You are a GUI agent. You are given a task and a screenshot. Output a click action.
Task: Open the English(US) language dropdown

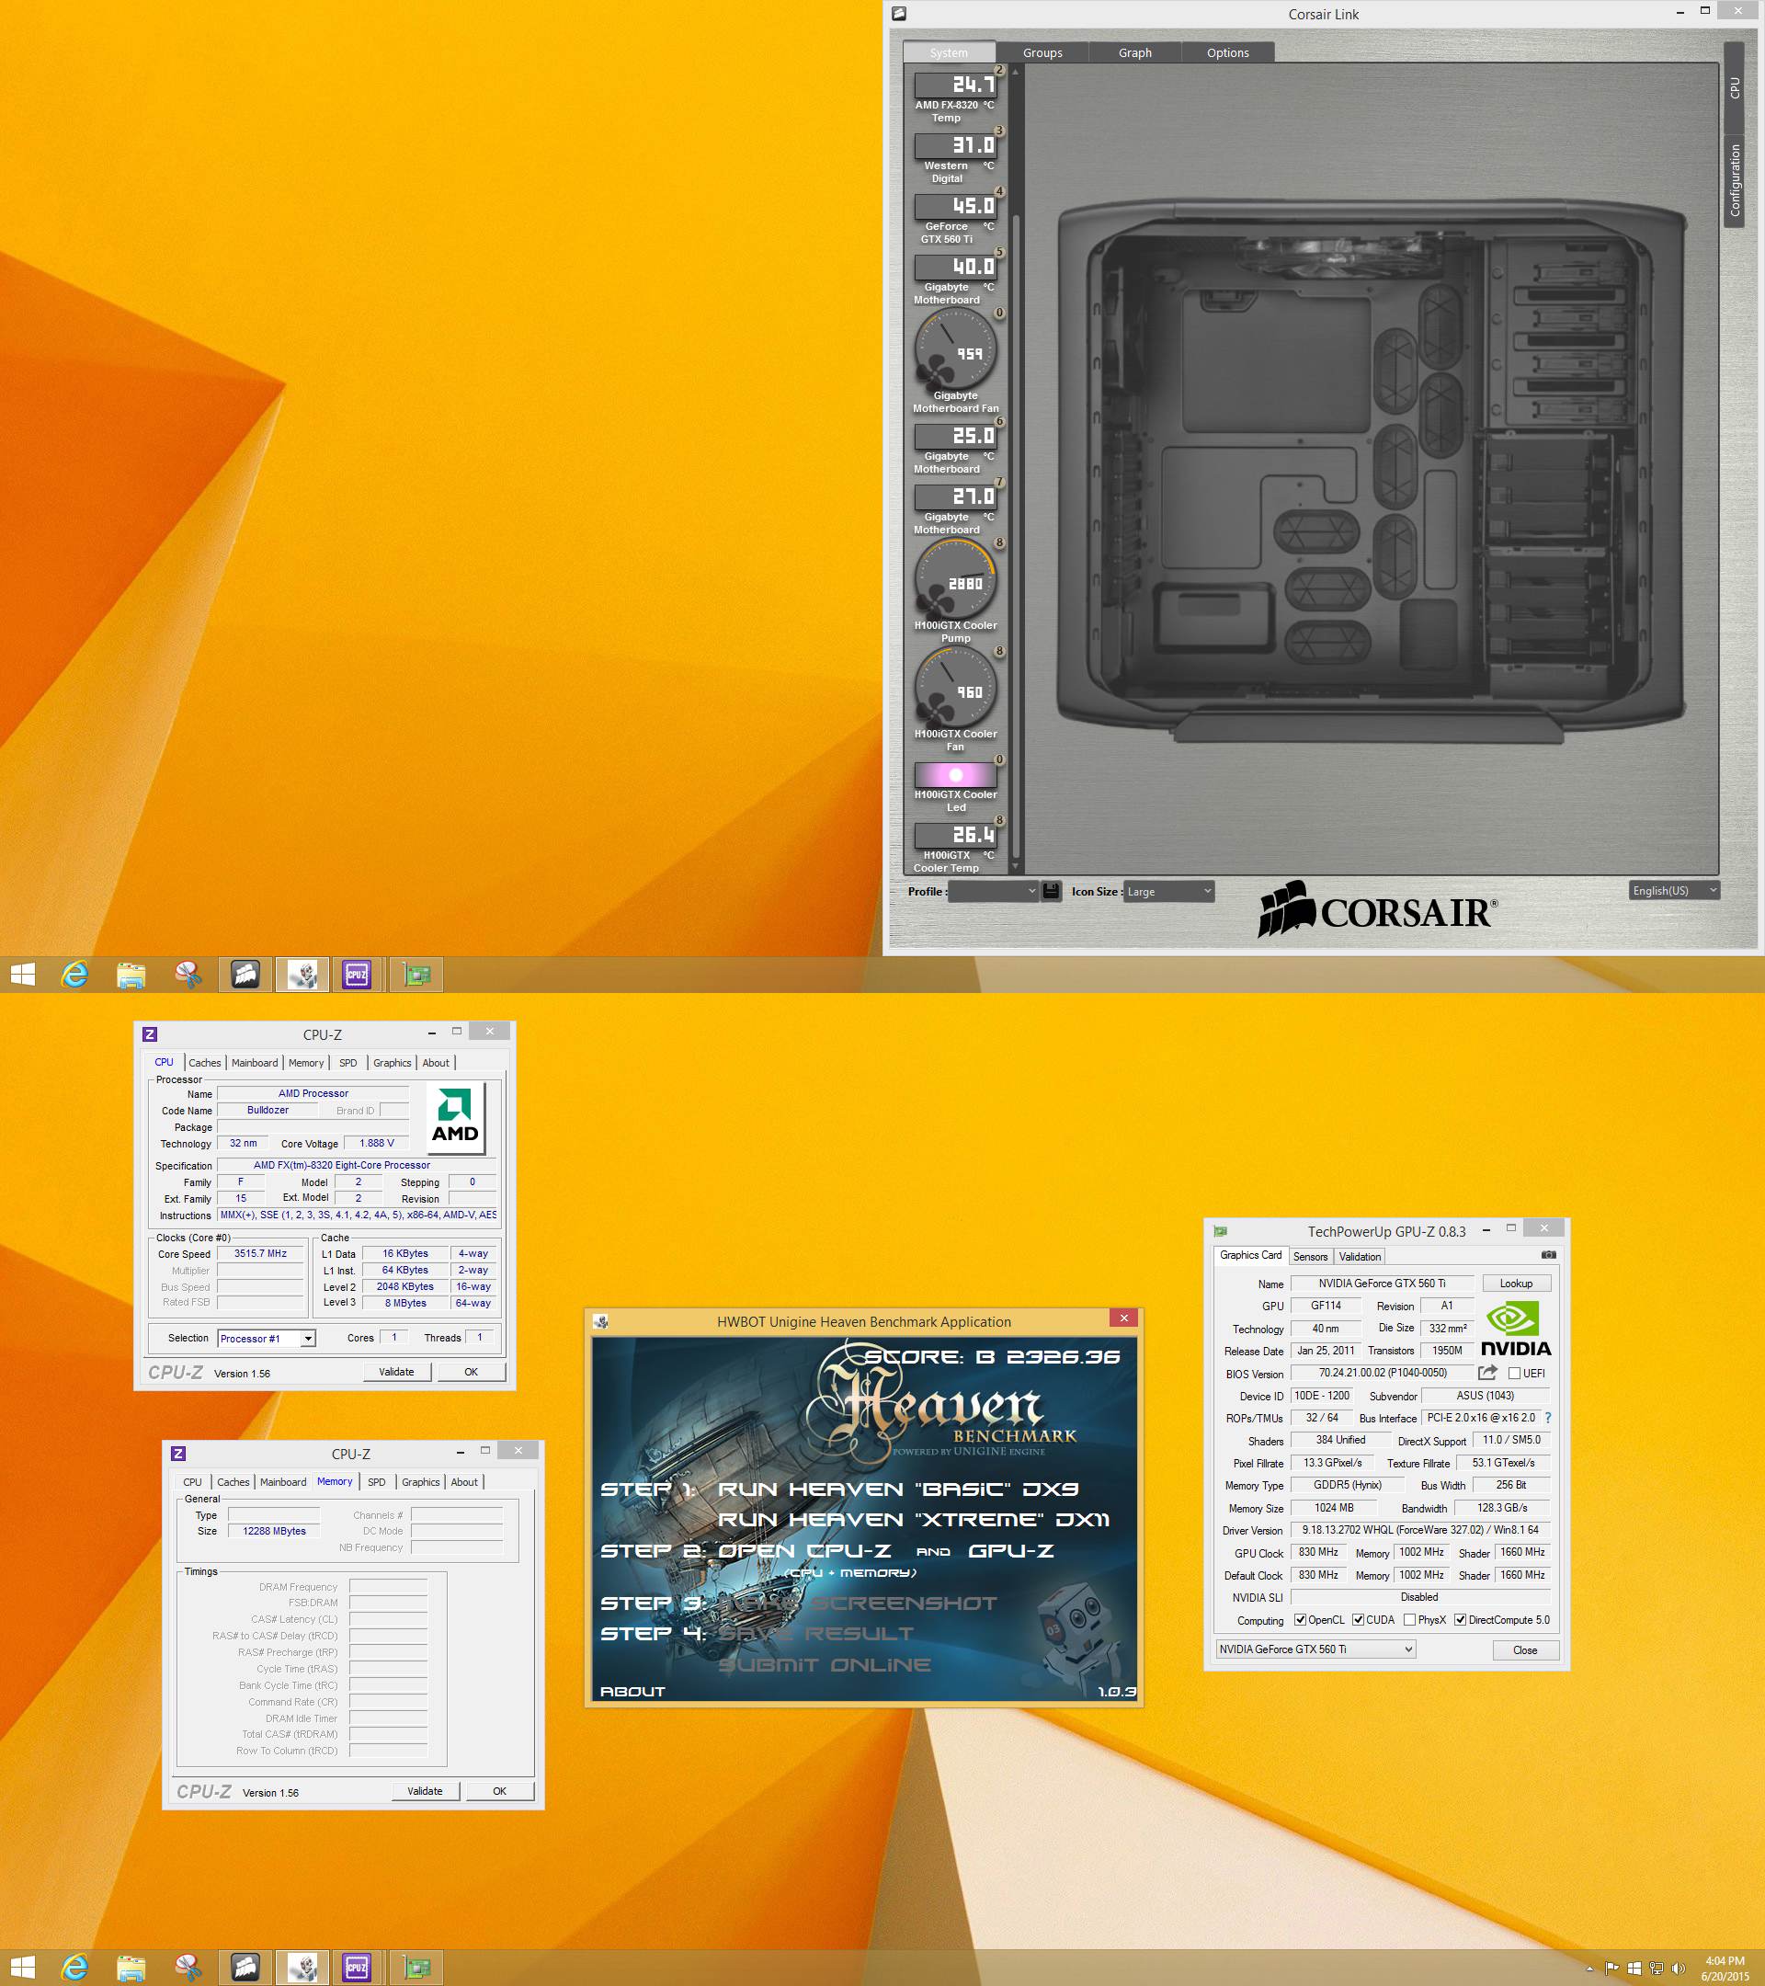click(x=1675, y=890)
